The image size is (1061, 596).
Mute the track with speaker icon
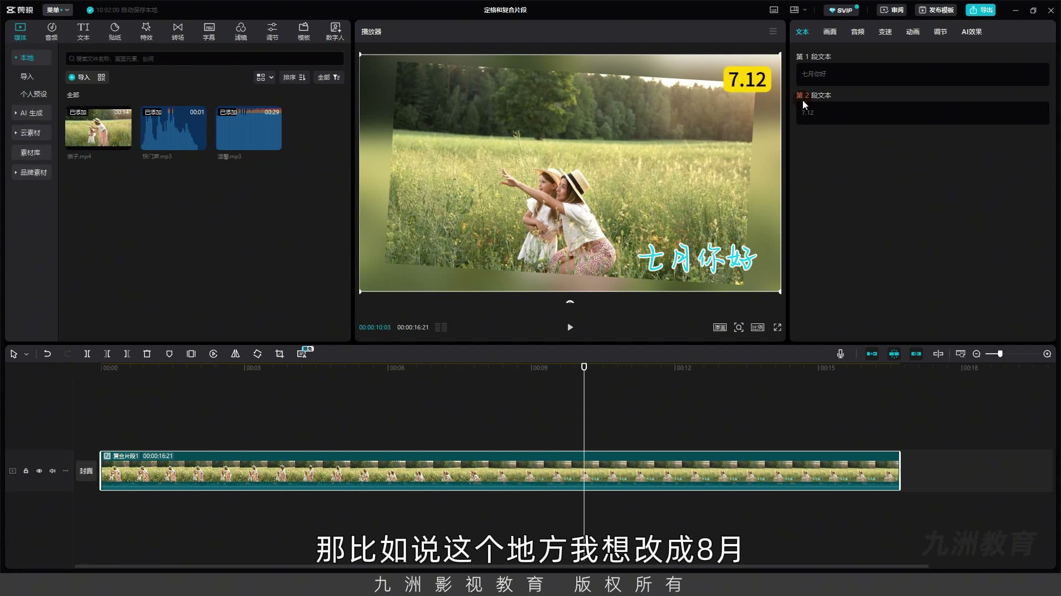[x=52, y=471]
